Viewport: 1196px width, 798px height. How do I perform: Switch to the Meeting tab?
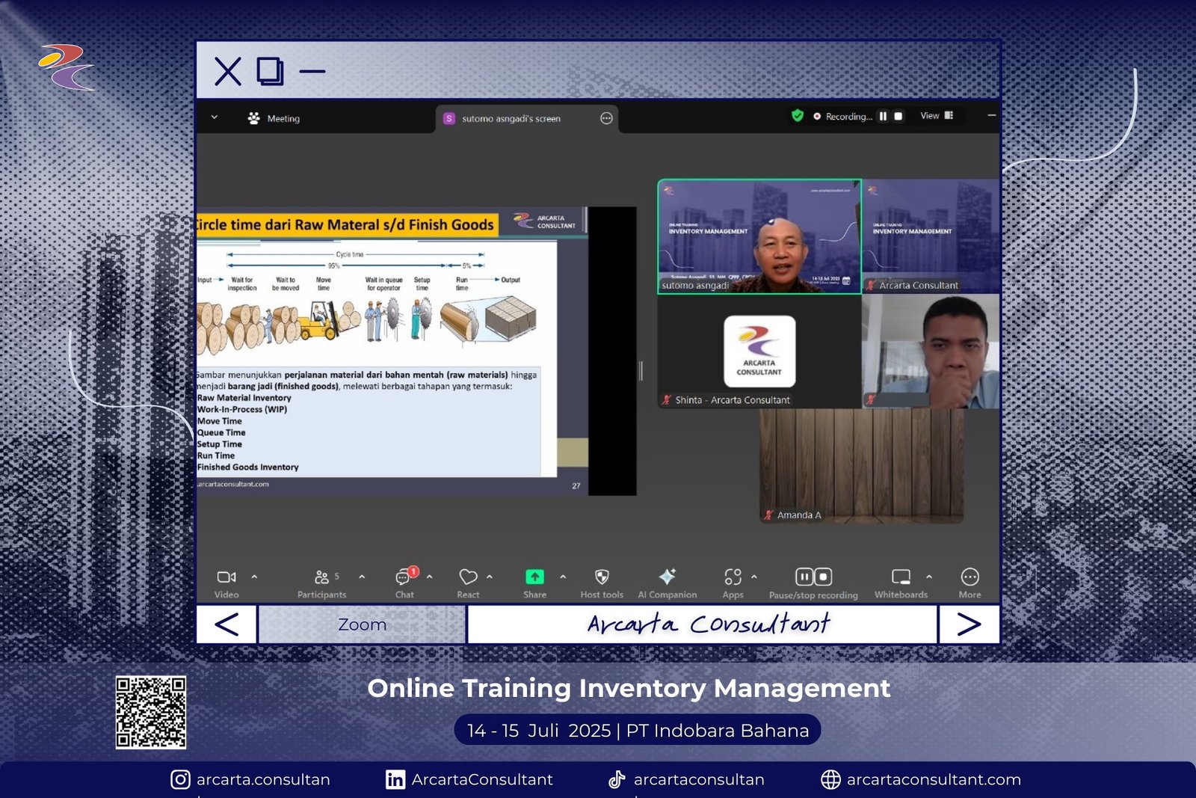[x=274, y=118]
